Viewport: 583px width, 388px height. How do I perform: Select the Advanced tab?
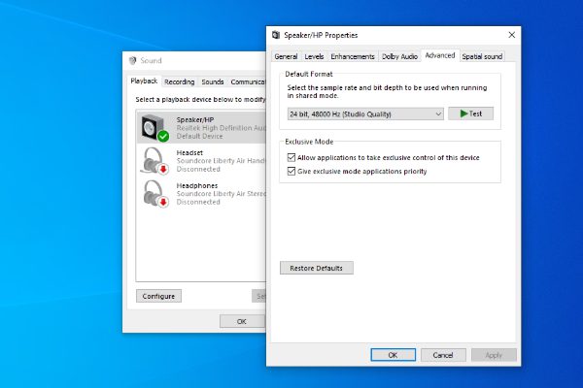(x=440, y=55)
